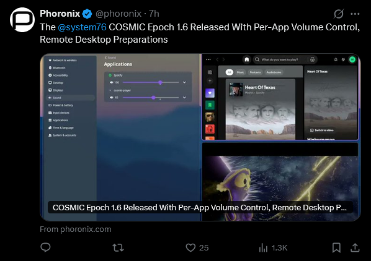Bookmark this post
This screenshot has height=261, width=371.
point(336,248)
